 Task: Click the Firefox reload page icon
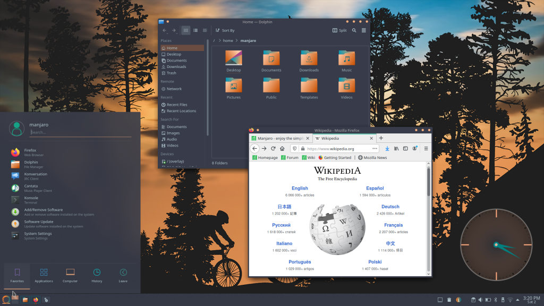tap(273, 149)
